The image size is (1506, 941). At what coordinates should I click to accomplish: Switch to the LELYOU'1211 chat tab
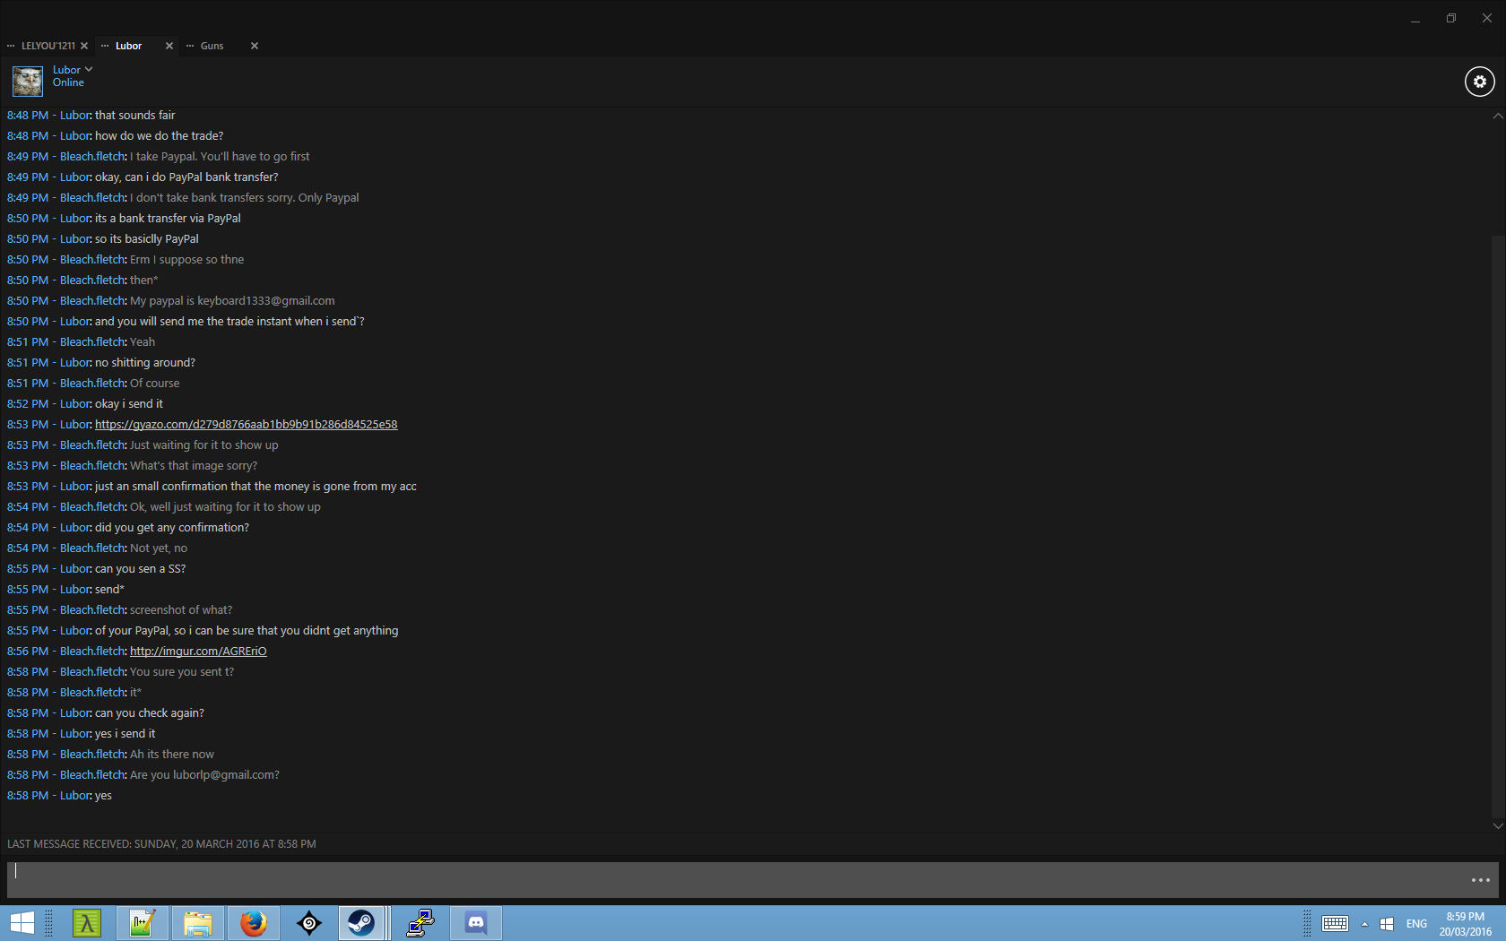[48, 46]
